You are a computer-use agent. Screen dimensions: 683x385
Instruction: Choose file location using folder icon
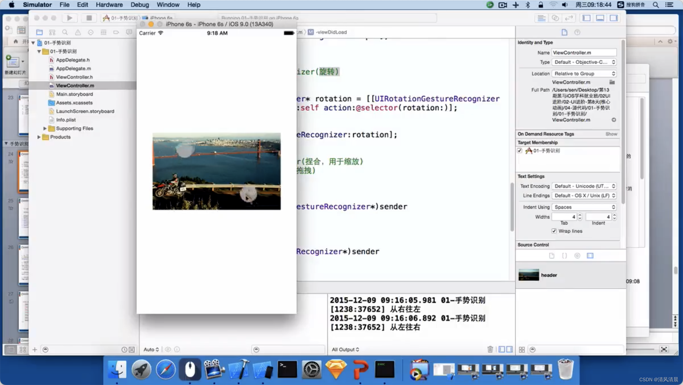(x=612, y=82)
